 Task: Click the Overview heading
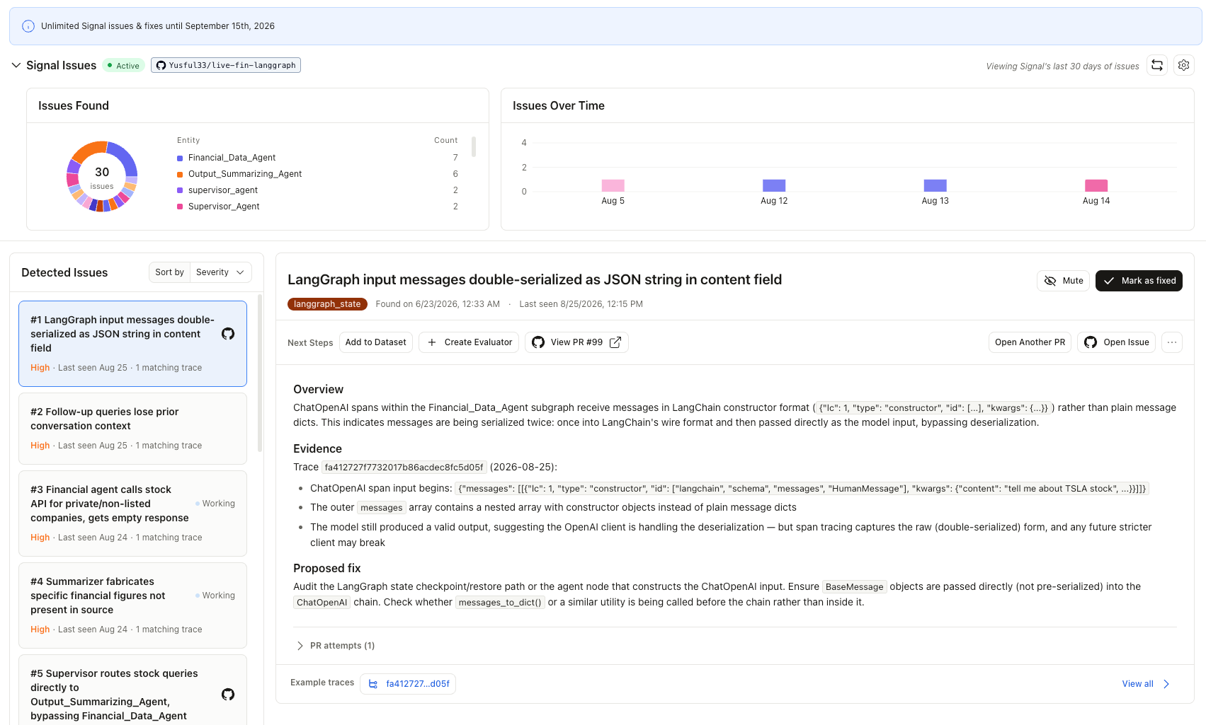[318, 390]
